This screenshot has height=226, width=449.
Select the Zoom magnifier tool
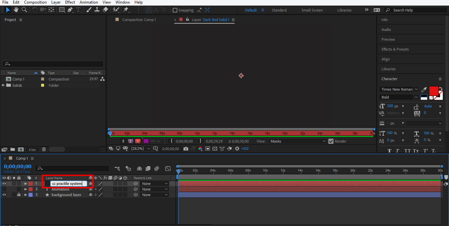[x=24, y=10]
